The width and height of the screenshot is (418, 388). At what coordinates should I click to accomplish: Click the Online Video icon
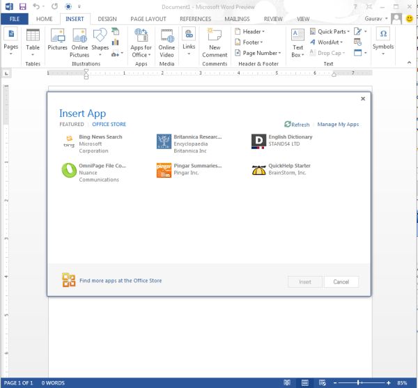click(x=167, y=42)
